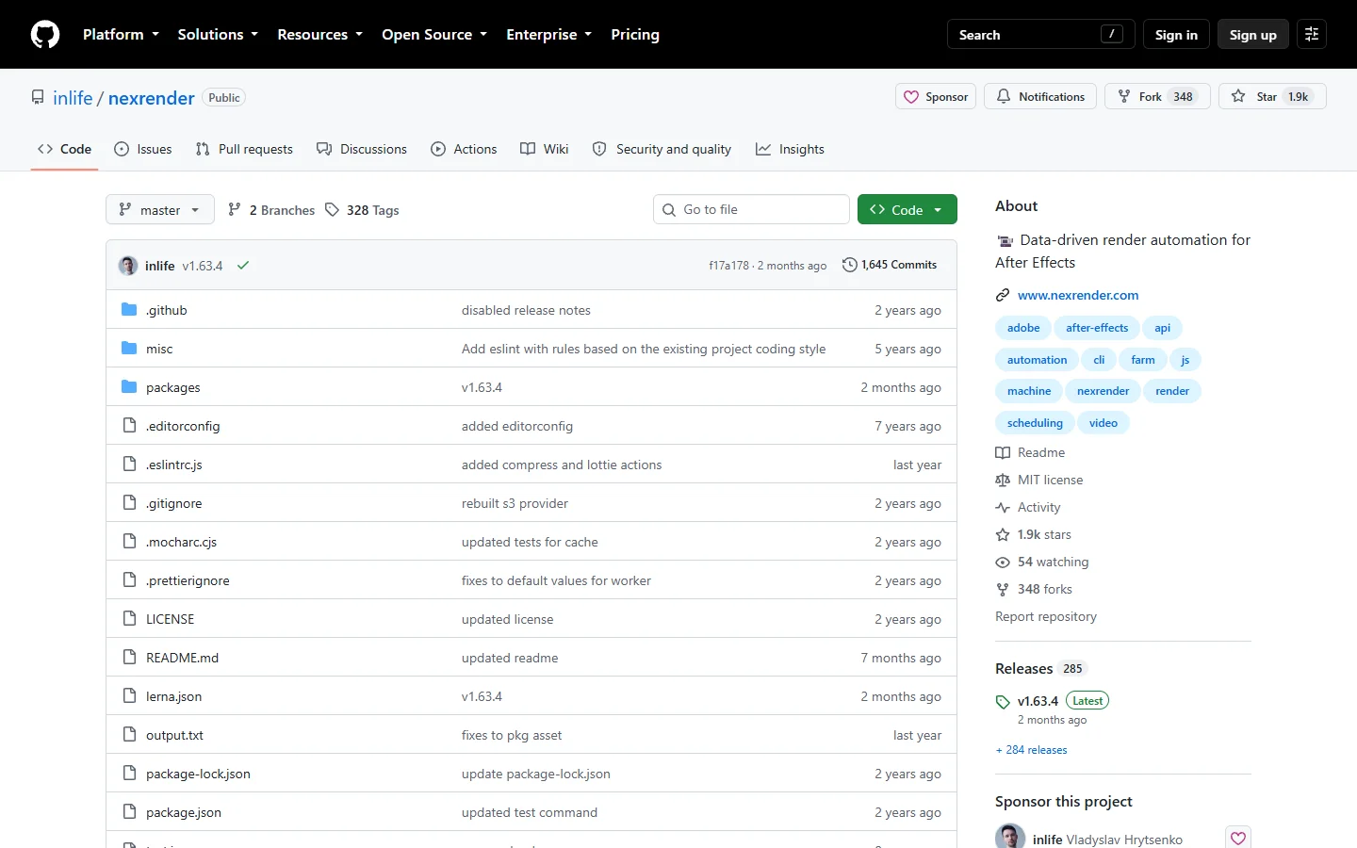Select the after-effects topic tag
Image resolution: width=1357 pixels, height=848 pixels.
pos(1097,328)
